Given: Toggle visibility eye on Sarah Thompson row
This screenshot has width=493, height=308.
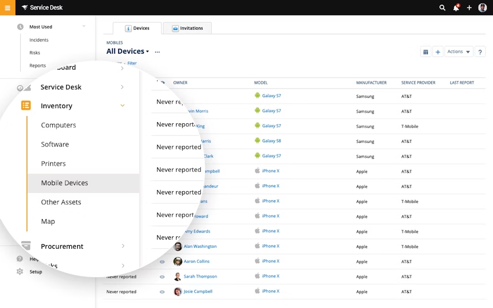Looking at the screenshot, I should tap(162, 276).
